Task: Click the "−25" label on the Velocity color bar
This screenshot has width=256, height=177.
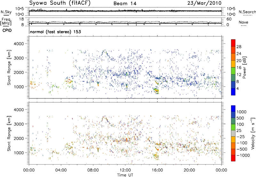Action: click(240, 137)
